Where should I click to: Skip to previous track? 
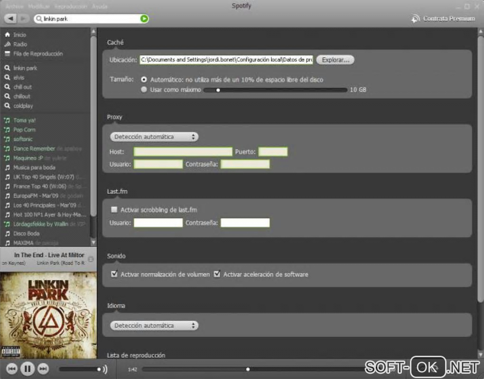point(12,369)
